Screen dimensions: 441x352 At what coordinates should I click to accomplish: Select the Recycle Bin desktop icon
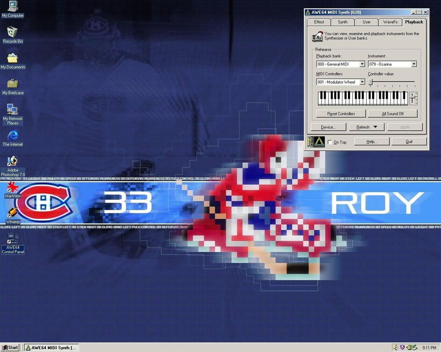12,35
